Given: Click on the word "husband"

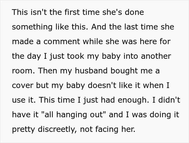Looking at the screenshot, I should (91, 71).
